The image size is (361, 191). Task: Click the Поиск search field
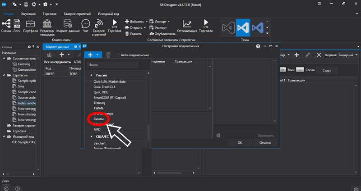coord(112,65)
